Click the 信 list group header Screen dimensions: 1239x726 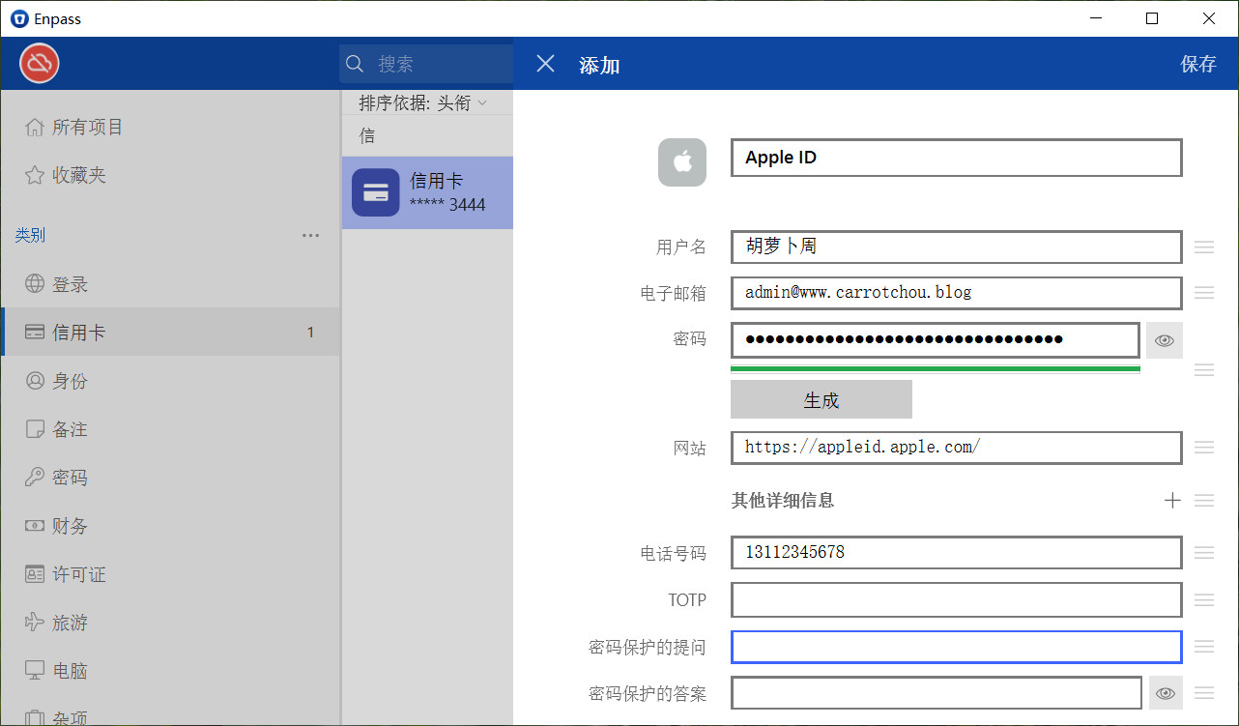coord(367,136)
